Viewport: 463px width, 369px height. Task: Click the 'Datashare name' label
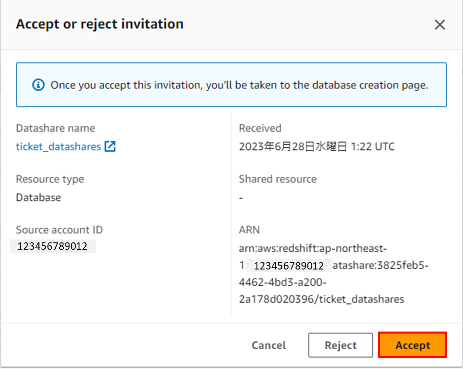55,128
